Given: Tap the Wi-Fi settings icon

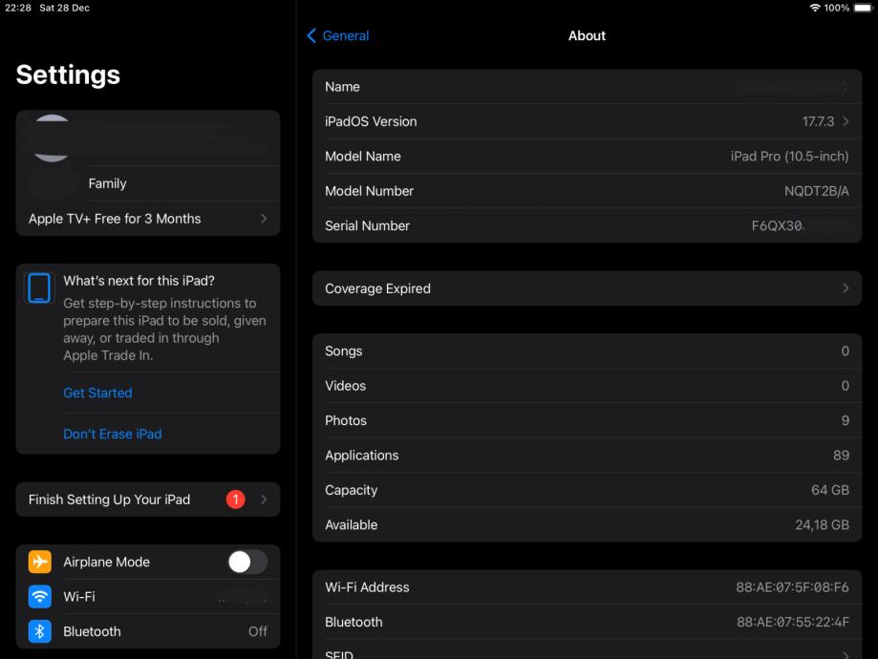Looking at the screenshot, I should pos(40,596).
